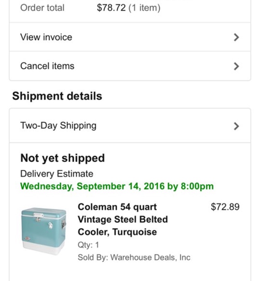This screenshot has width=260, height=281.
Task: Tap the Shipment details section heading
Action: (57, 96)
